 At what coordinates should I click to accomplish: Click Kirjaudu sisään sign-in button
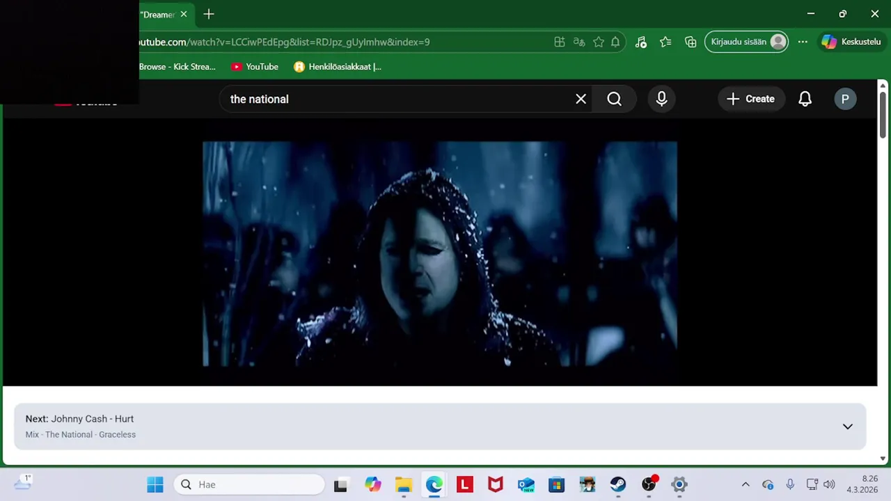point(746,42)
